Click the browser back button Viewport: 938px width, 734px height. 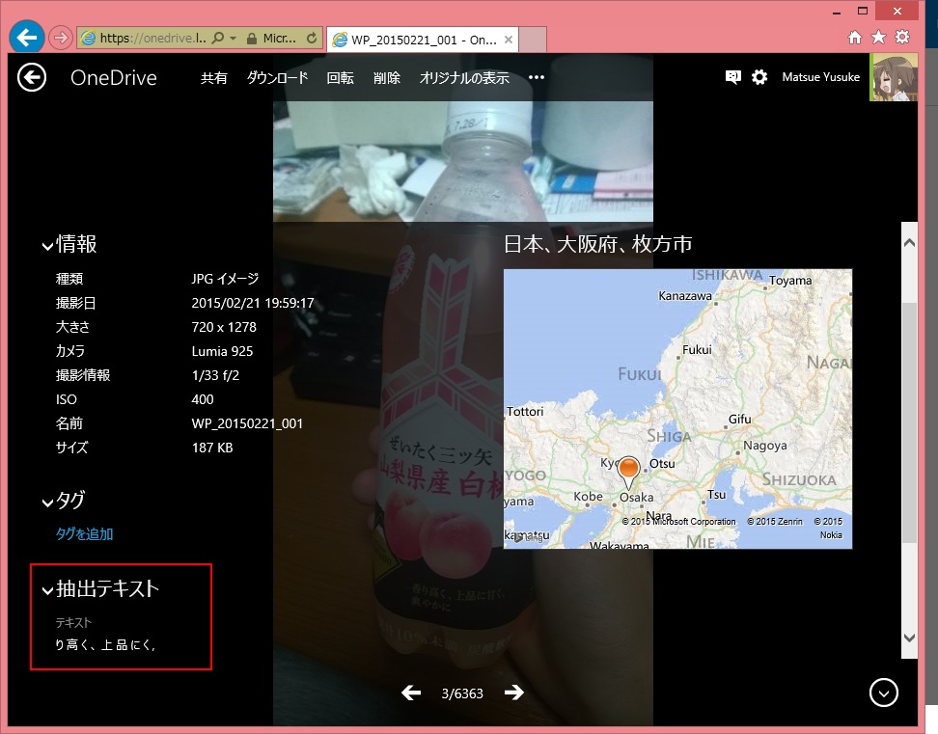coord(26,38)
